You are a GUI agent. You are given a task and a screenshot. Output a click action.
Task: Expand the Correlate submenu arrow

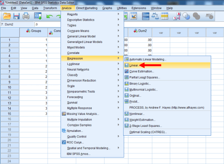[119, 53]
